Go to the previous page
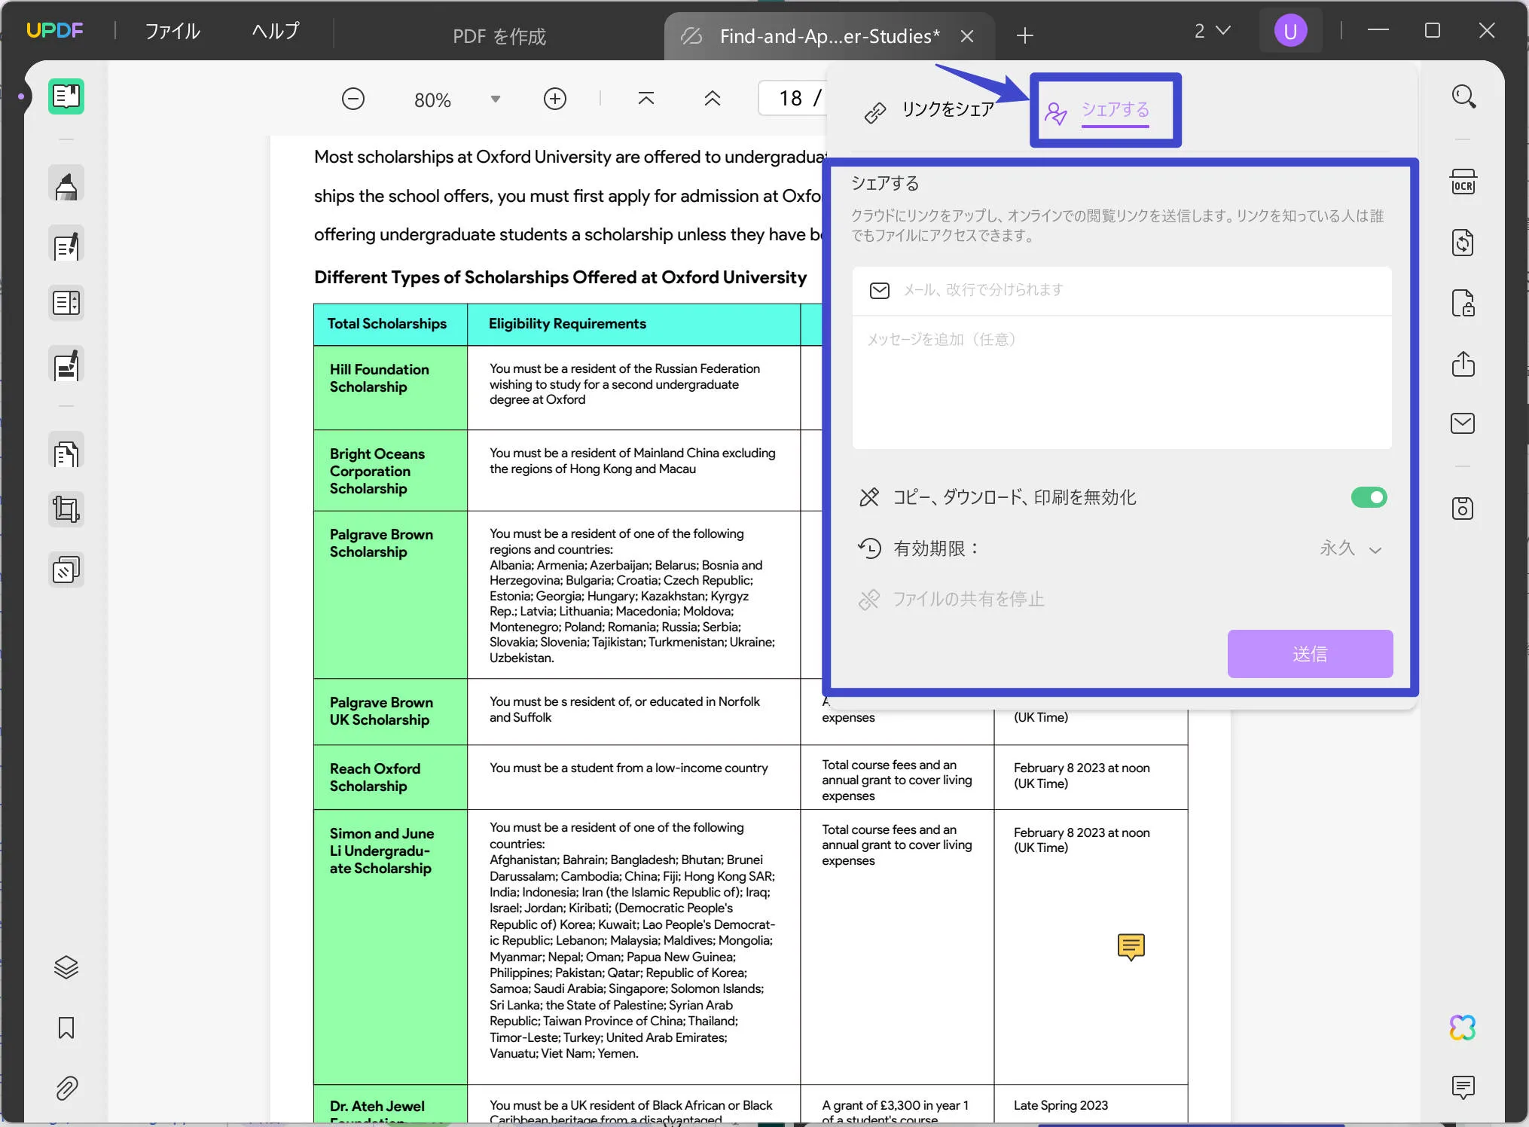Viewport: 1529px width, 1127px height. [713, 99]
